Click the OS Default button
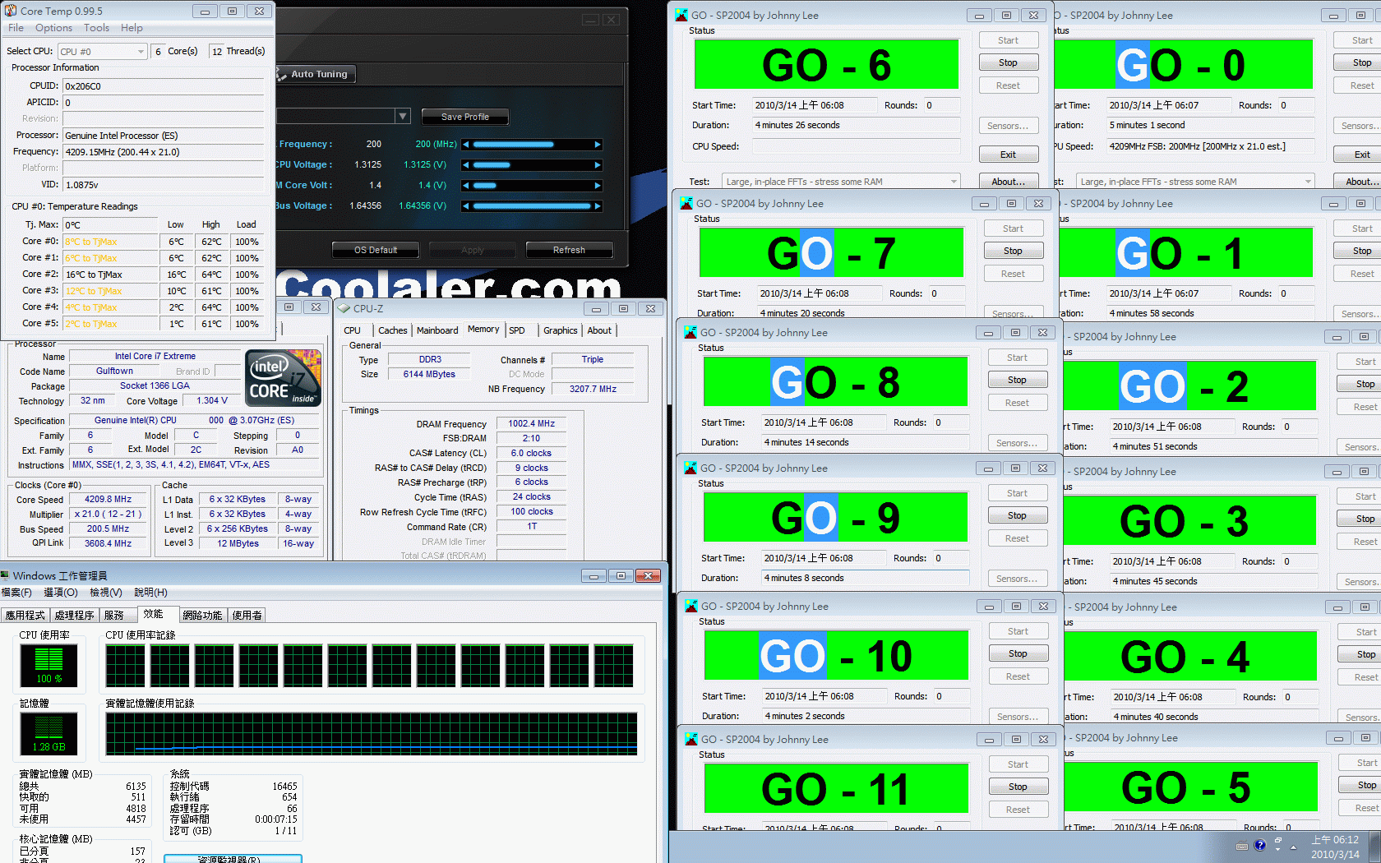The height and width of the screenshot is (863, 1381). pos(376,250)
